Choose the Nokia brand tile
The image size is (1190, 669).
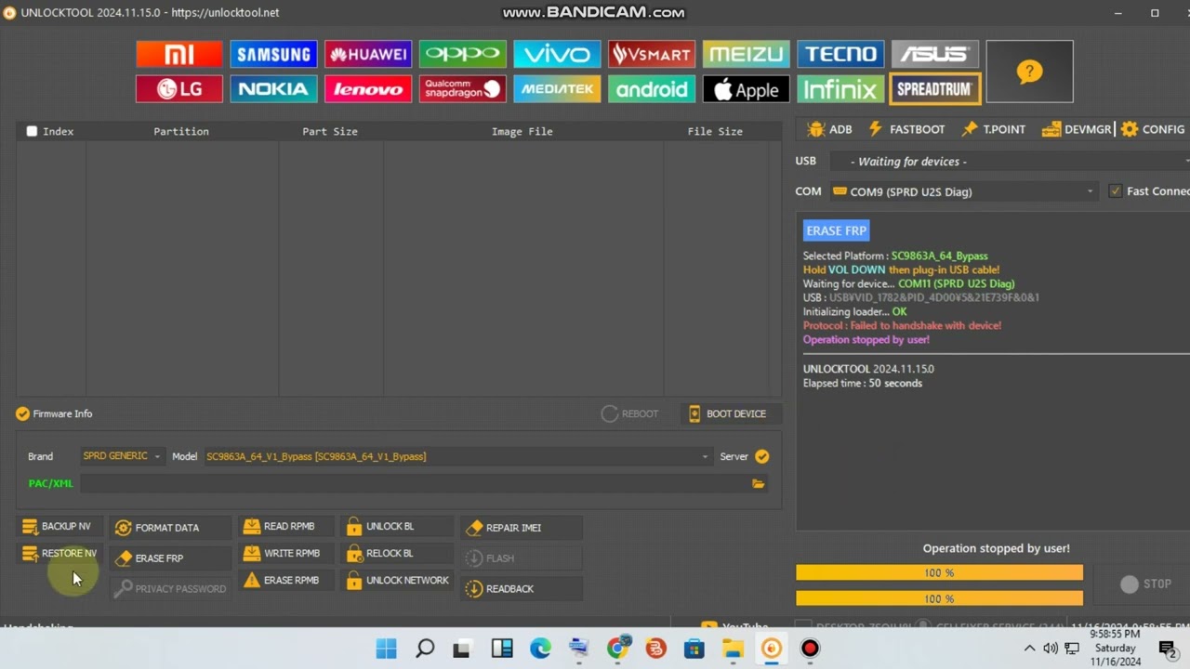point(273,89)
